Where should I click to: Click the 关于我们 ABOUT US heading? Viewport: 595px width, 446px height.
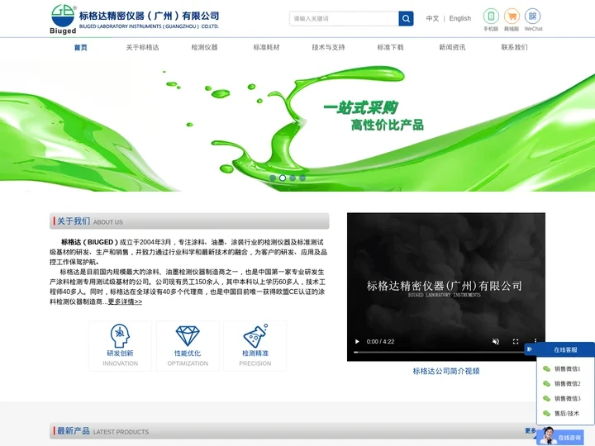click(89, 221)
